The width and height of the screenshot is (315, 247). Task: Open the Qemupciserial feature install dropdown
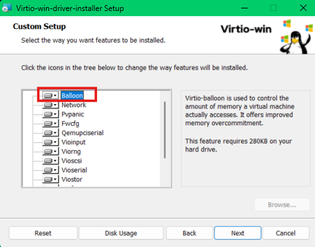point(50,133)
